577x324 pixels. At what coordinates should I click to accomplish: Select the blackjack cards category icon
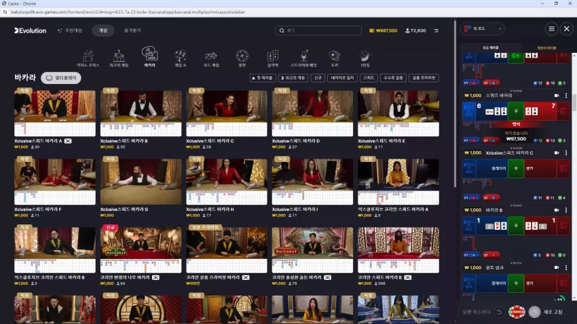(x=273, y=58)
